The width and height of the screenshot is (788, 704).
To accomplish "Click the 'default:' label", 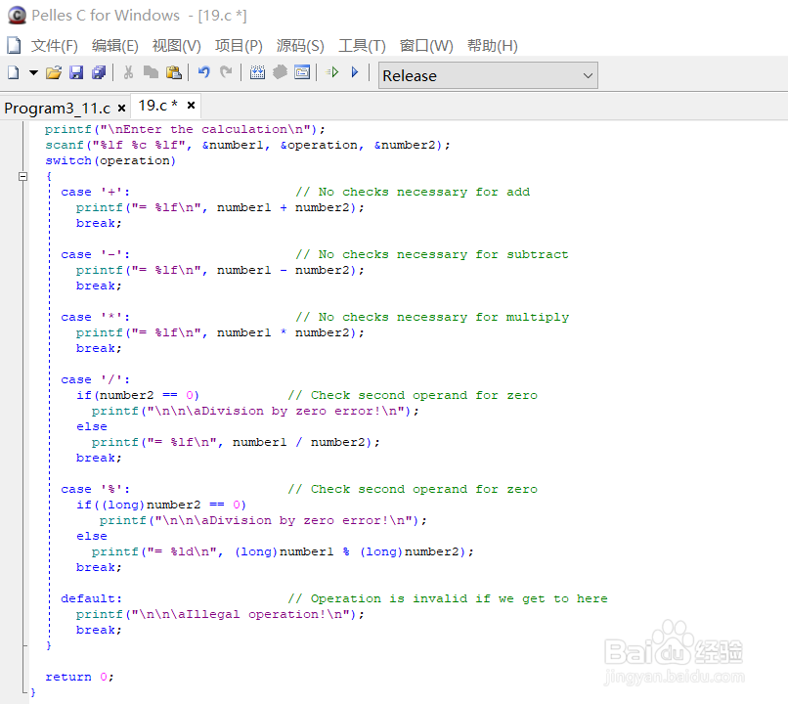I will 92,599.
